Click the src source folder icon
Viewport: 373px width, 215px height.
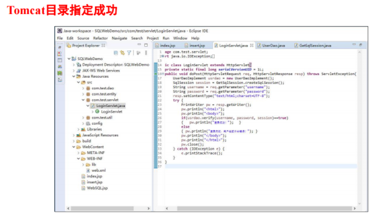tap(83, 82)
